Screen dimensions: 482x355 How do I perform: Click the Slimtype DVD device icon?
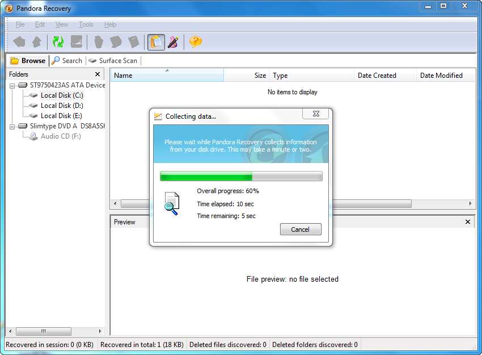click(23, 126)
